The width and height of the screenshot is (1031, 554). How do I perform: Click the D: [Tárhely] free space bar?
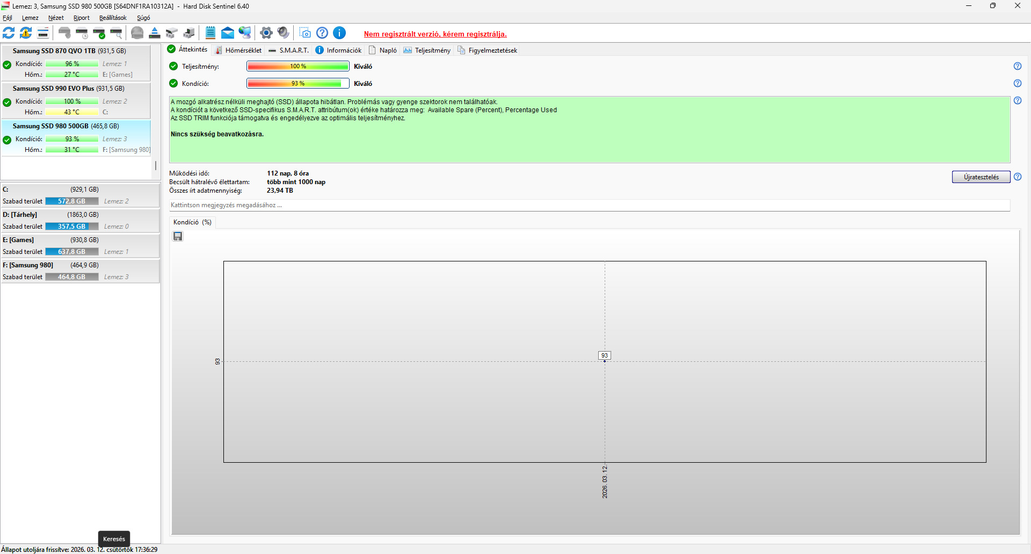tap(72, 227)
